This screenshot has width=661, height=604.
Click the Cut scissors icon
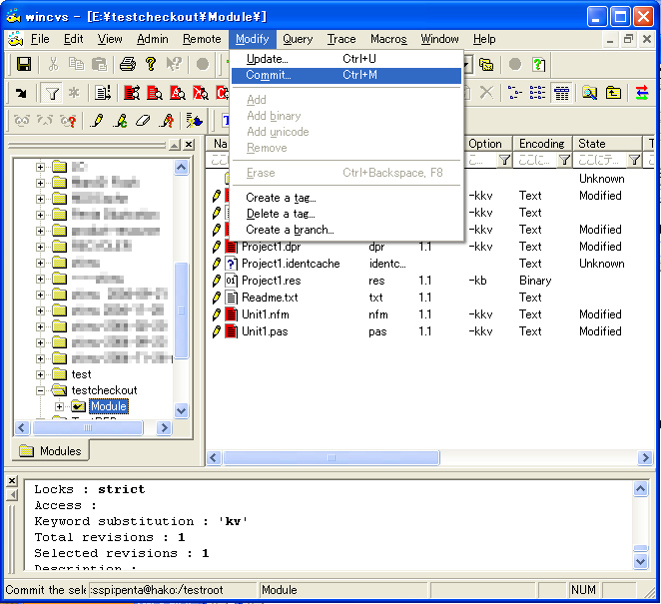click(53, 64)
